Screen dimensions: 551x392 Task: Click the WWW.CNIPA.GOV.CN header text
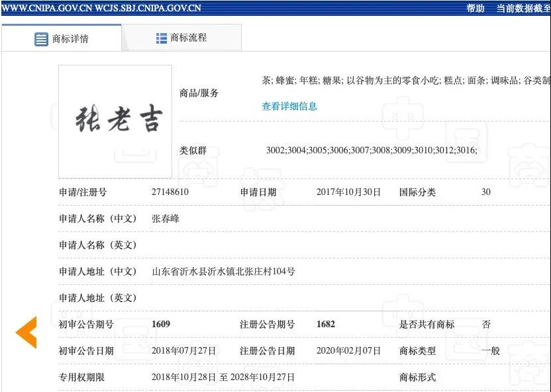(47, 8)
